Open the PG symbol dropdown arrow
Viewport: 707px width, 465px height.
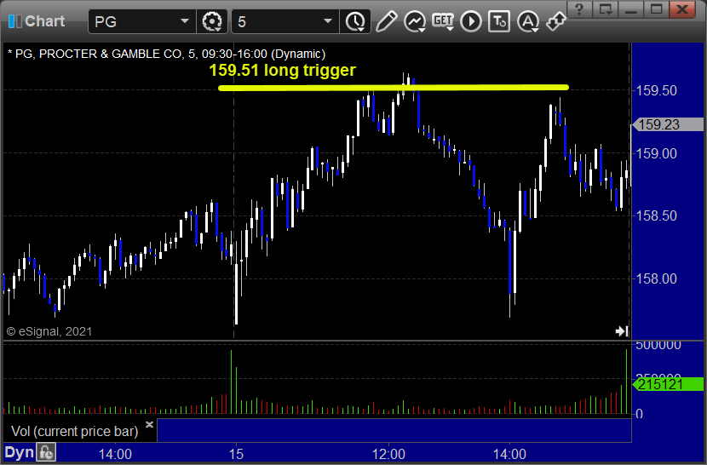coord(184,21)
